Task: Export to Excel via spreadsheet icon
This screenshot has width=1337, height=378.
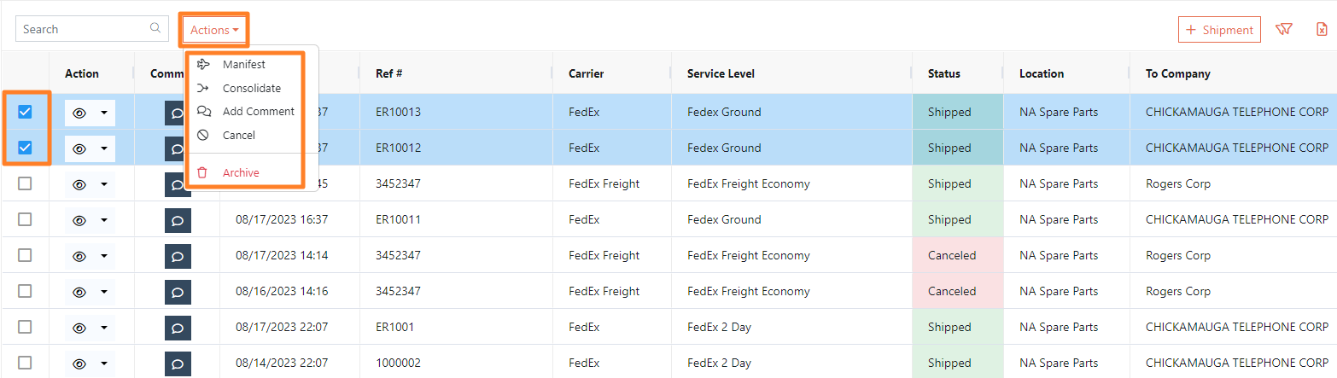Action: pos(1322,29)
